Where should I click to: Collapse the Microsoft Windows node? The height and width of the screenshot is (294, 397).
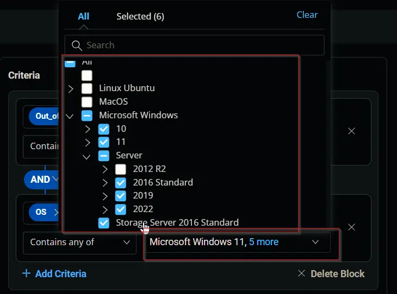pyautogui.click(x=70, y=116)
